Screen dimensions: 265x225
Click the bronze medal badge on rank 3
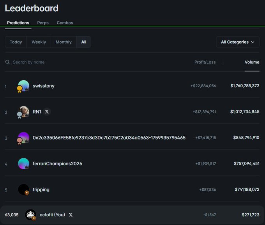click(19, 141)
